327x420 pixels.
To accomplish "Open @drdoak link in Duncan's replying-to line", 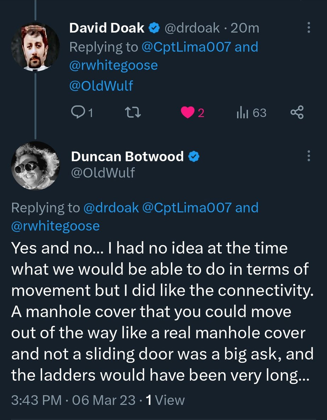I will coord(111,208).
